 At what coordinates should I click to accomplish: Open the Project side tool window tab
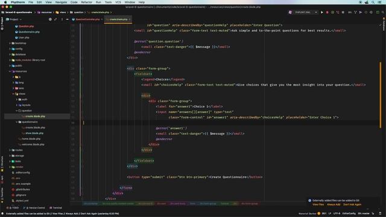(x=2, y=24)
